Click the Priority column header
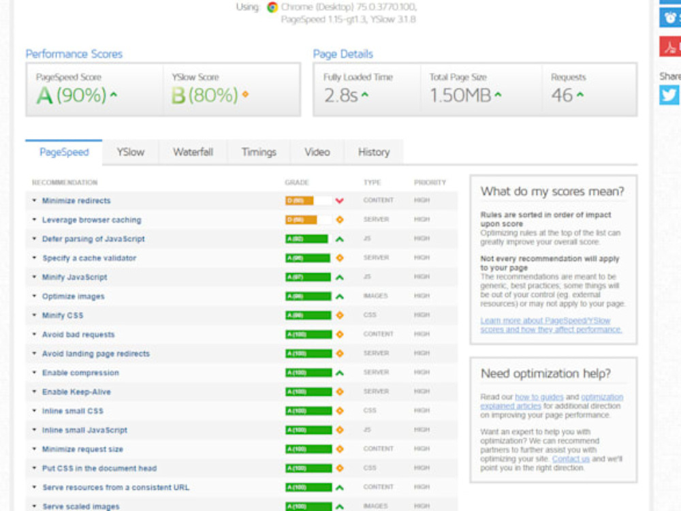This screenshot has width=681, height=511. pyautogui.click(x=430, y=183)
